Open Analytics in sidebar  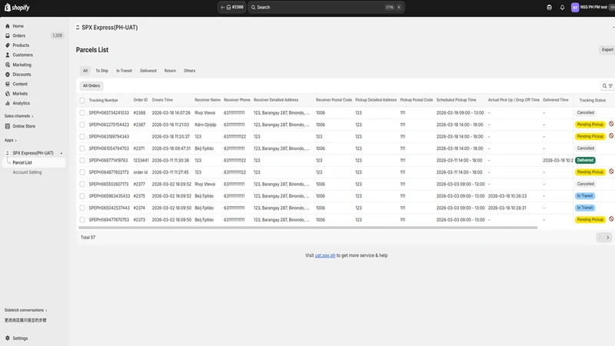[x=21, y=103]
